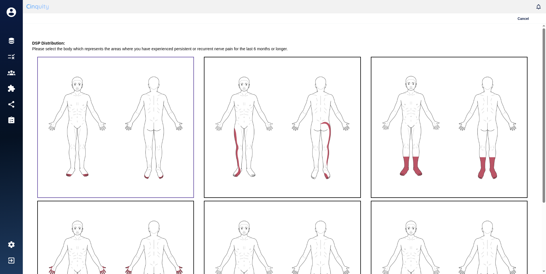
Task: Click the DSP Distribution heading
Action: click(x=49, y=43)
